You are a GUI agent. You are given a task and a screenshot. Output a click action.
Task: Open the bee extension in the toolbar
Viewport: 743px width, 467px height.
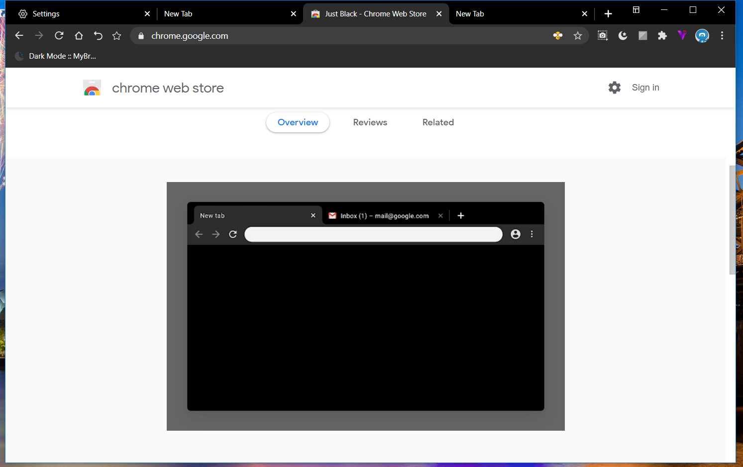tap(558, 35)
